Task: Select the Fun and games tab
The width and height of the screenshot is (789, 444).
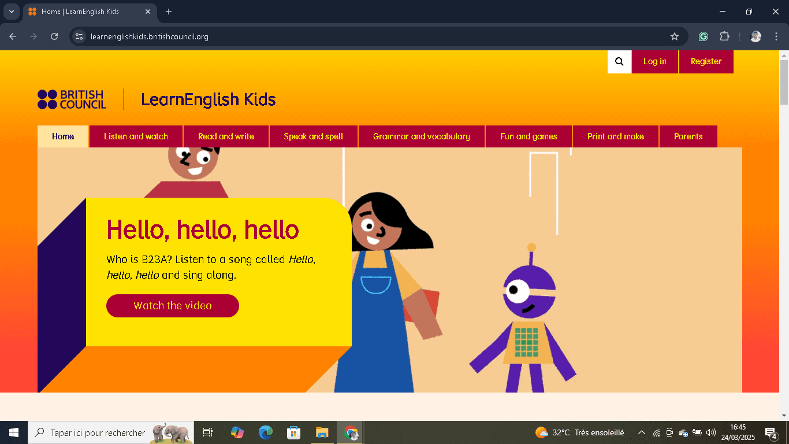Action: tap(529, 136)
